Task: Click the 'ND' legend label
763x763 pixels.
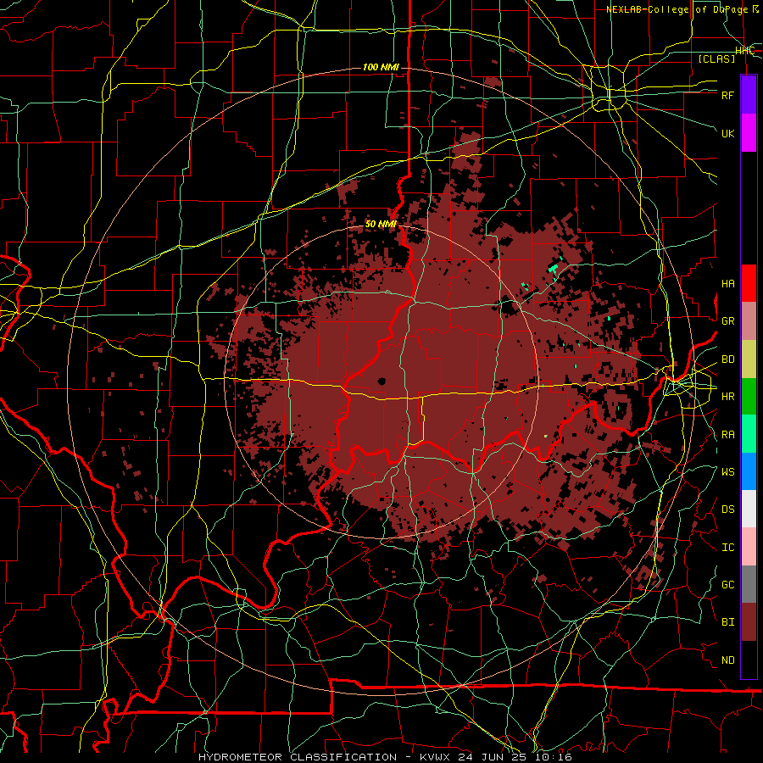Action: [728, 660]
